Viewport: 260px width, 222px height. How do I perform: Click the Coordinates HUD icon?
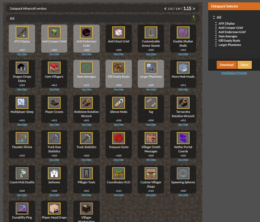pyautogui.click(x=119, y=173)
